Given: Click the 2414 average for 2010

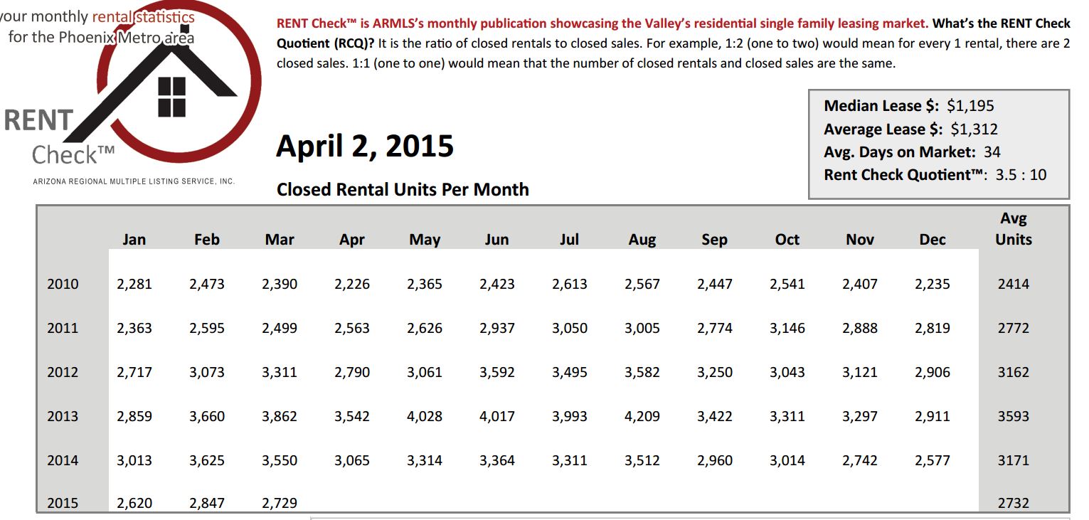Looking at the screenshot, I should click(1014, 285).
